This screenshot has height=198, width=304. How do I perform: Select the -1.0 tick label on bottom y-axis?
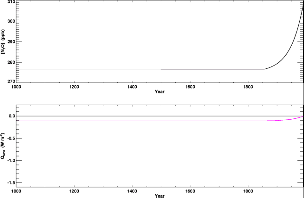click(8, 160)
